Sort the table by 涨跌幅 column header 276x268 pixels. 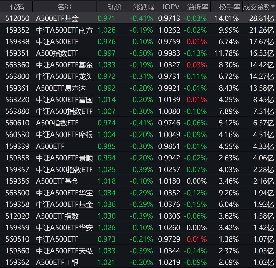(x=144, y=7)
